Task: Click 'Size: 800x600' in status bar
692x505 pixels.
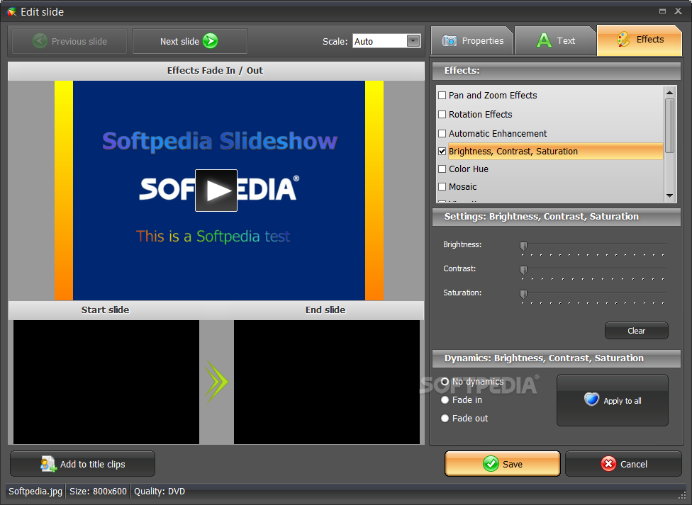Action: coord(98,492)
